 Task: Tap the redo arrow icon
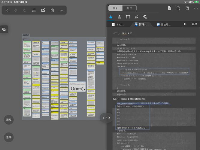pos(25,10)
